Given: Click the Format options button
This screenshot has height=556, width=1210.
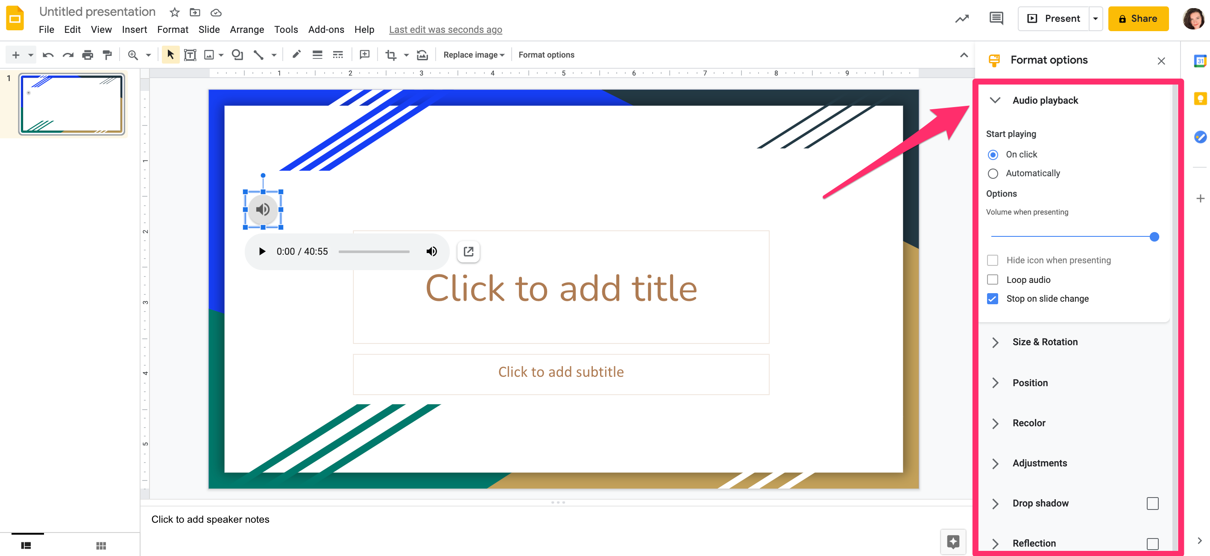Looking at the screenshot, I should tap(546, 55).
